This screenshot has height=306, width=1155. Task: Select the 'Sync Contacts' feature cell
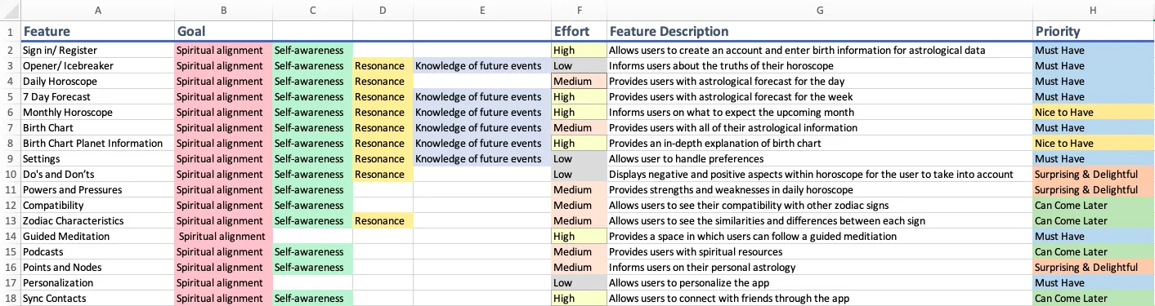(97, 299)
